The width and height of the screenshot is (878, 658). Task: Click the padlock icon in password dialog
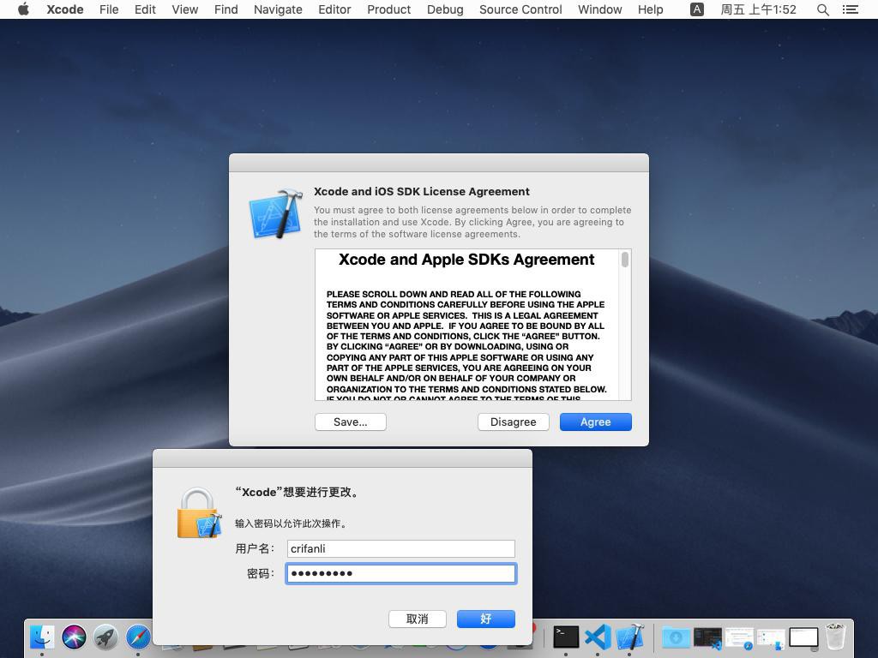[x=199, y=513]
